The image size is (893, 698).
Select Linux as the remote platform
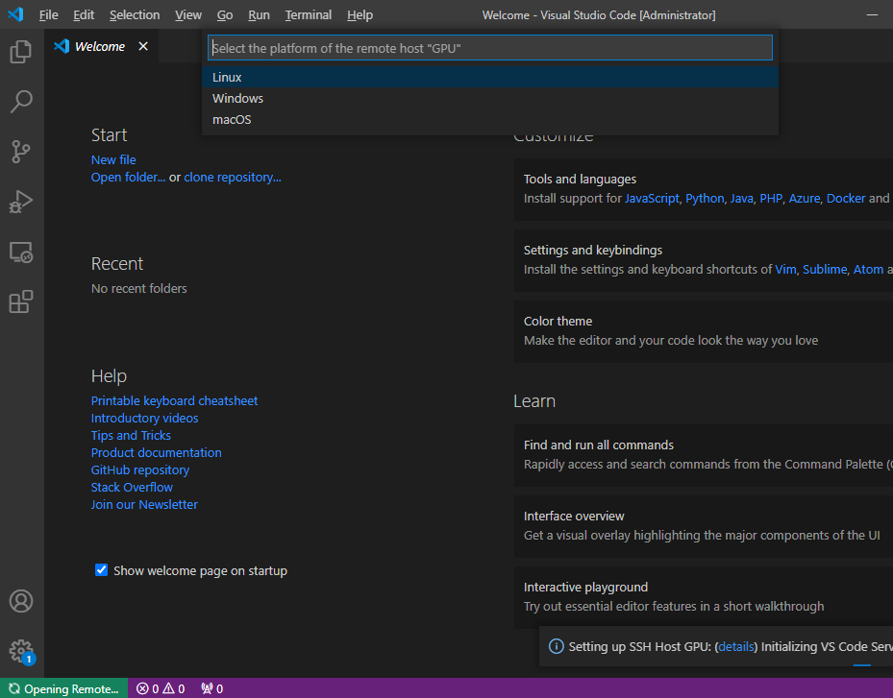click(x=490, y=78)
